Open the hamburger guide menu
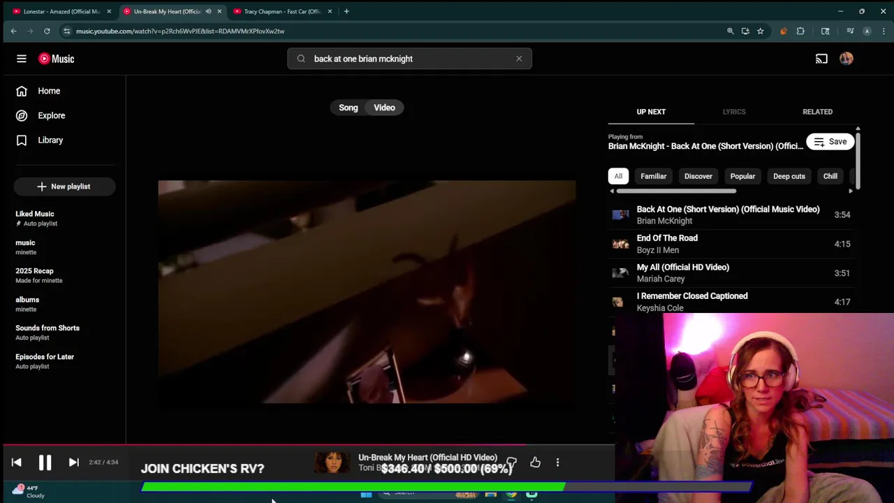 pyautogui.click(x=22, y=59)
